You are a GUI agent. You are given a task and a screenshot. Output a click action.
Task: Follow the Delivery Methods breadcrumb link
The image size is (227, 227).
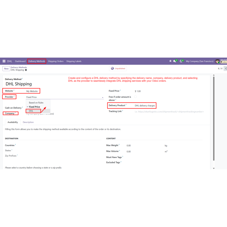[x=19, y=67]
